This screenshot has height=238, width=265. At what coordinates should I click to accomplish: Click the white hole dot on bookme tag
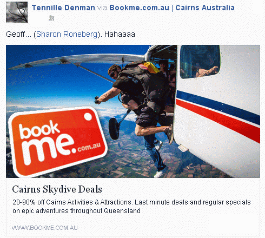coord(88,117)
